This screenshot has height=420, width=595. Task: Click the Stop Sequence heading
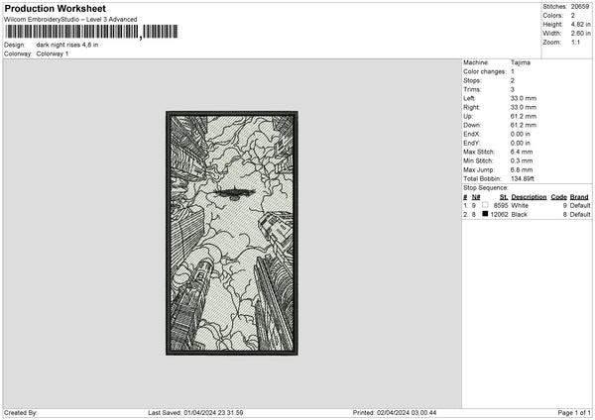[x=485, y=187]
